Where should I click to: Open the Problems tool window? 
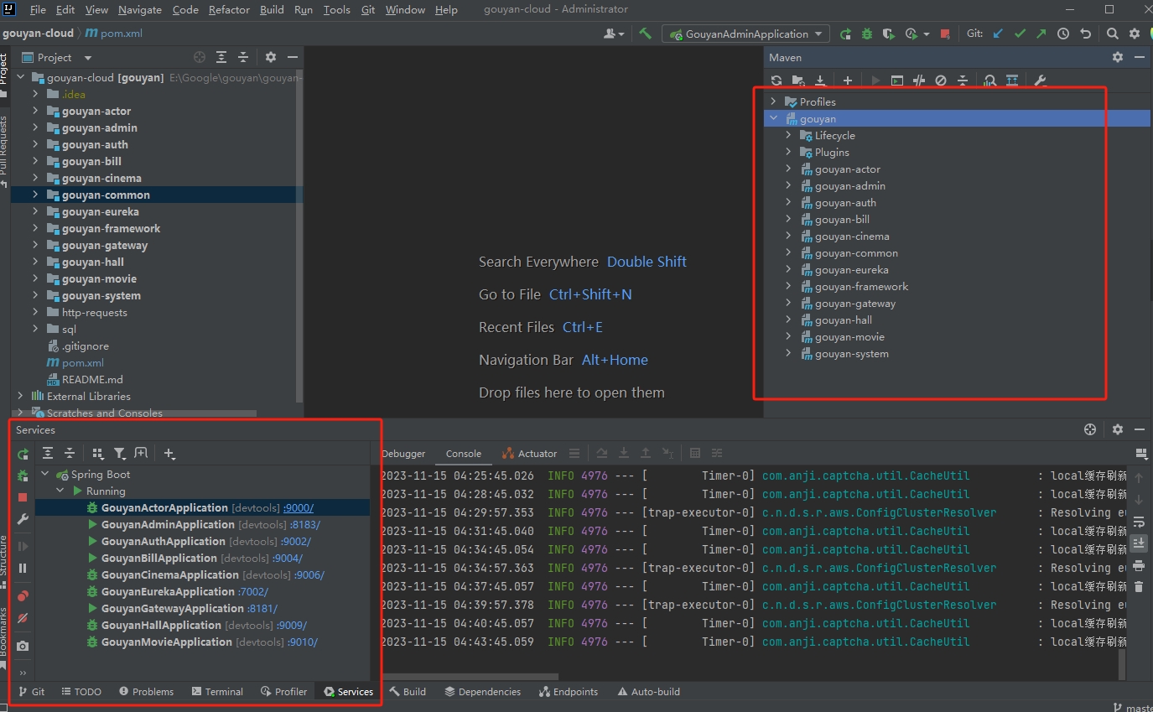146,692
